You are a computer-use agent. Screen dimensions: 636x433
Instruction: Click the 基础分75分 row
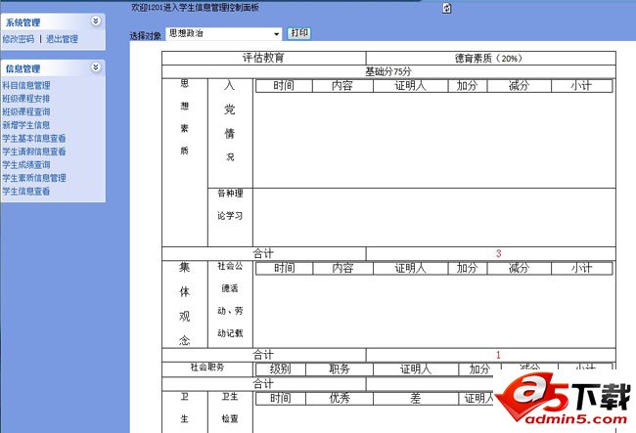[x=388, y=71]
